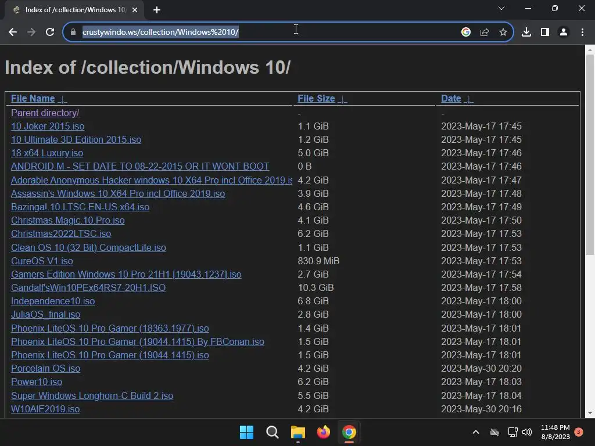Sort by File Name column header

[33, 99]
